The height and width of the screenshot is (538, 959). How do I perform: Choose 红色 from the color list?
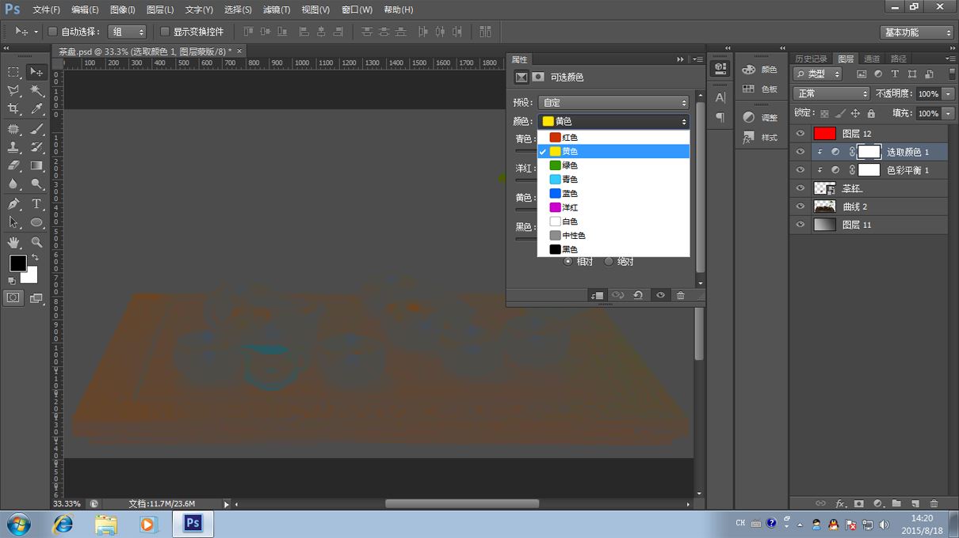click(613, 138)
